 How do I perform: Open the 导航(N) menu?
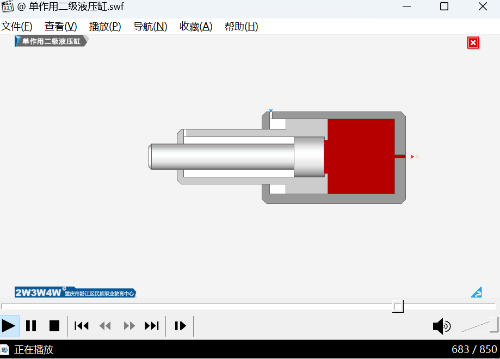point(150,27)
